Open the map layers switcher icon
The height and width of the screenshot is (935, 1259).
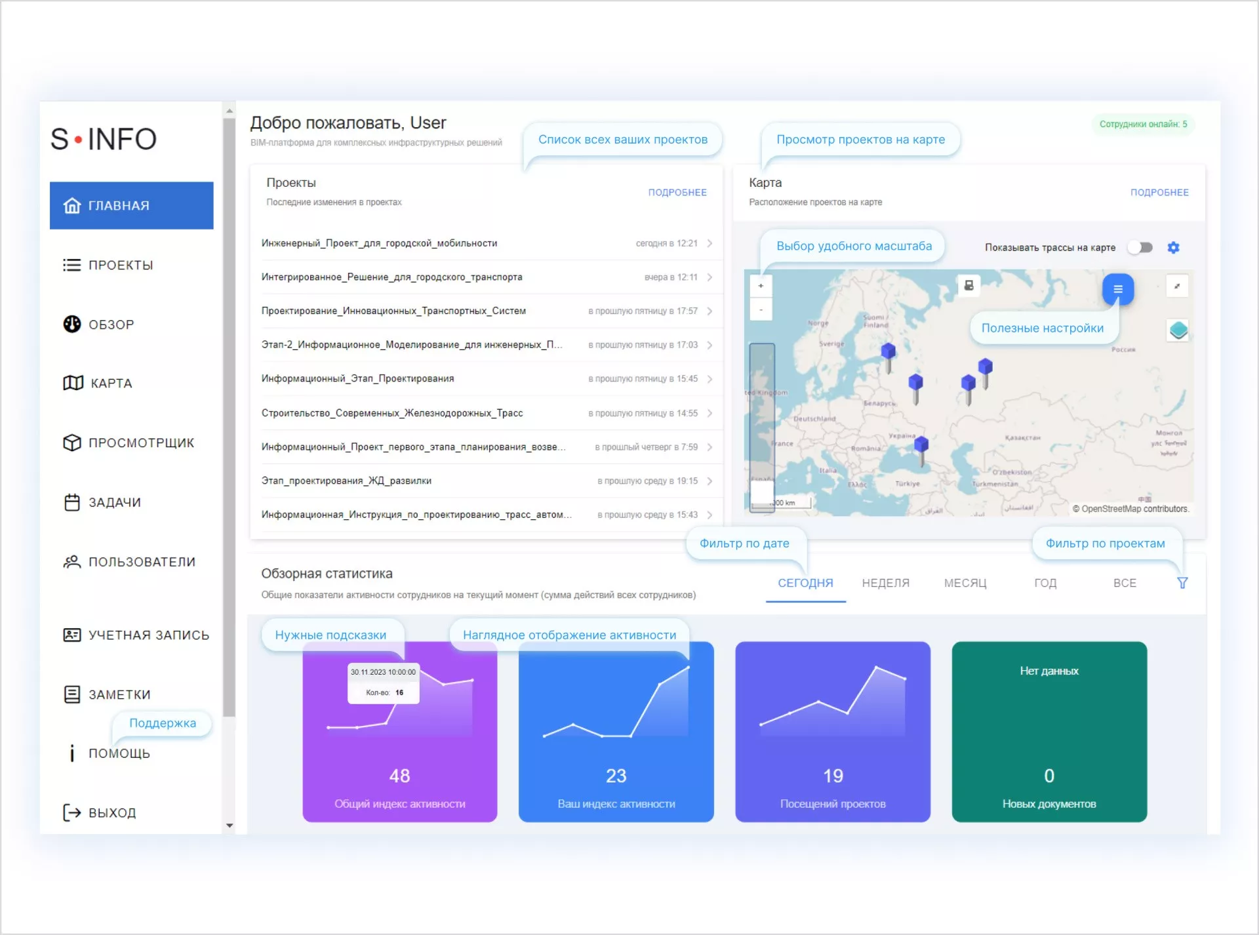click(x=1178, y=330)
